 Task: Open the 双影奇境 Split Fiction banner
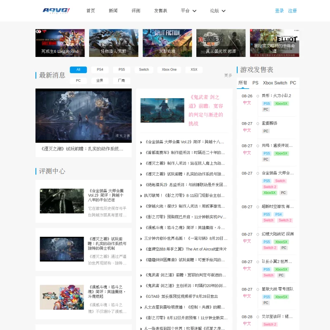[x=167, y=43]
